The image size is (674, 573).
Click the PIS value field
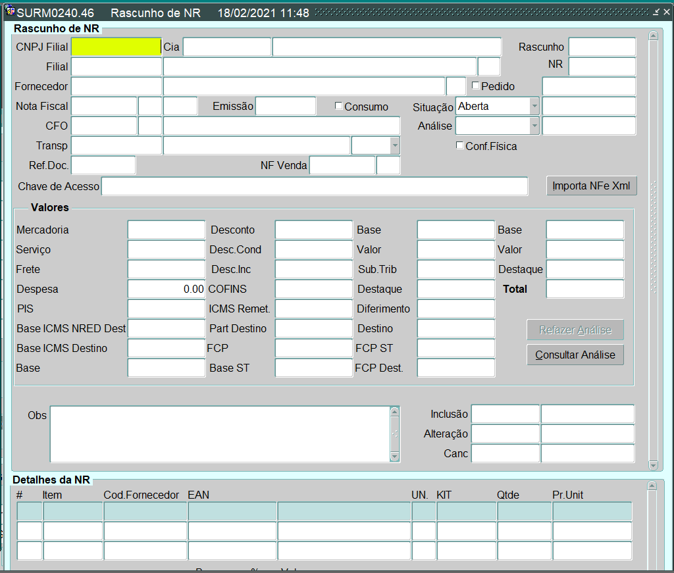click(167, 309)
